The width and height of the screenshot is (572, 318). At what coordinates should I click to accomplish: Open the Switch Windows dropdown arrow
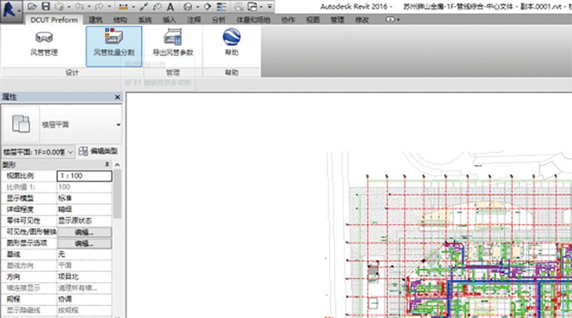pos(261,7)
